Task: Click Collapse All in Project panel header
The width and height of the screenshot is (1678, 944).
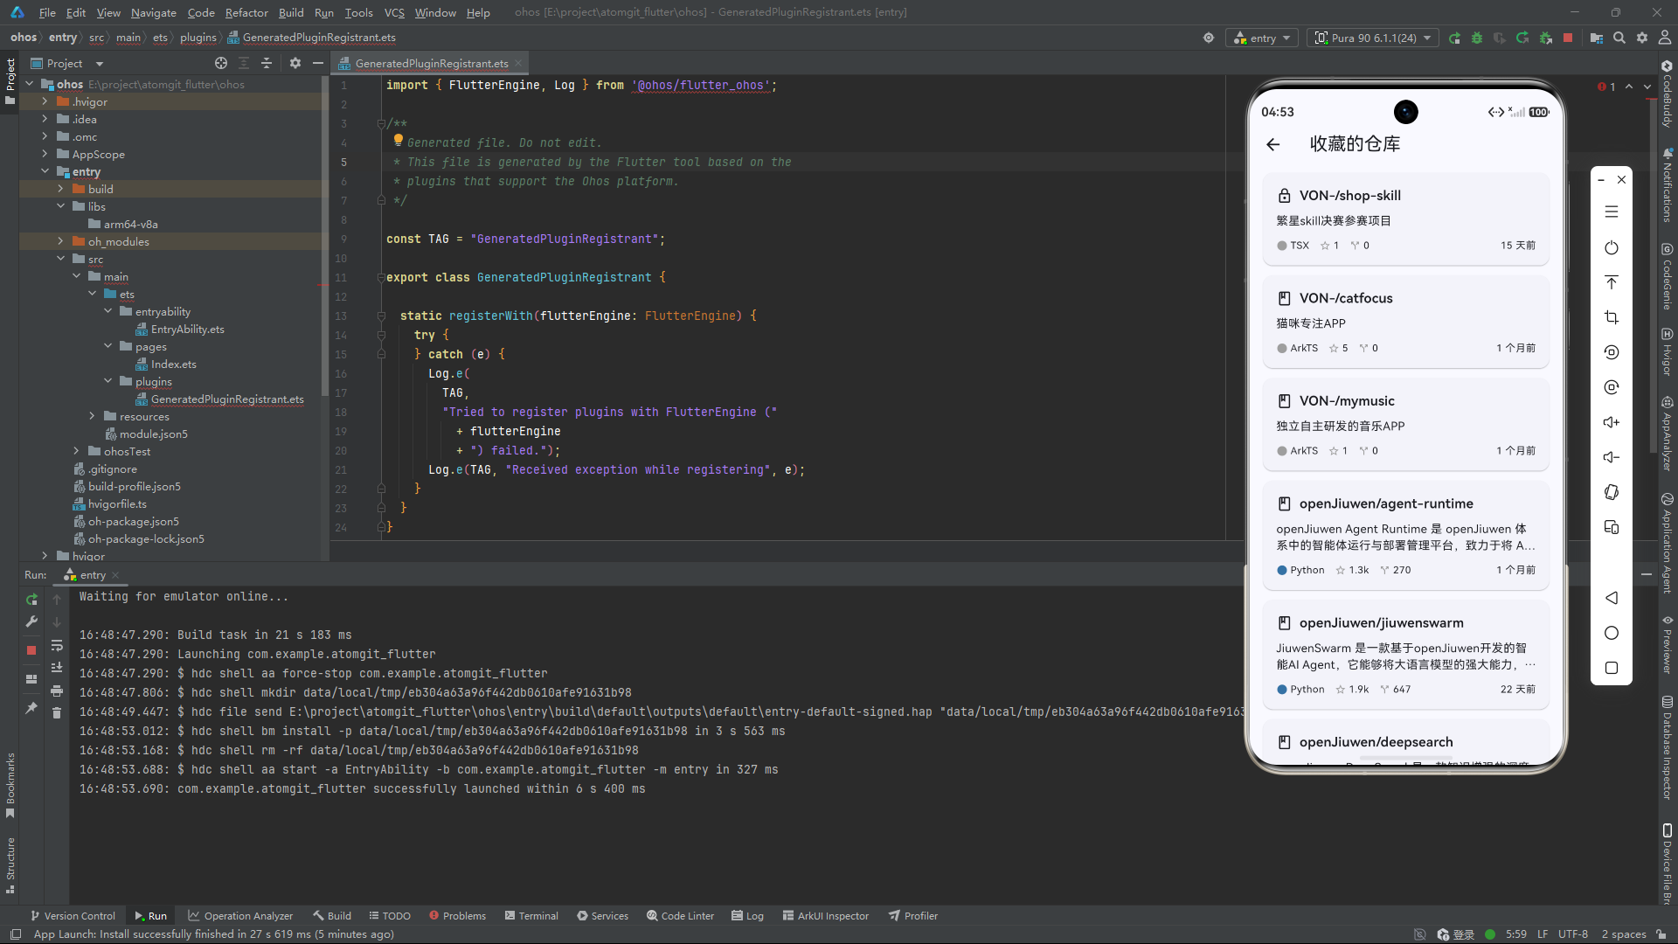Action: (267, 63)
